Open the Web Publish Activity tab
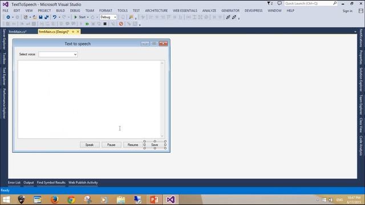This screenshot has width=365, height=205. [x=83, y=183]
